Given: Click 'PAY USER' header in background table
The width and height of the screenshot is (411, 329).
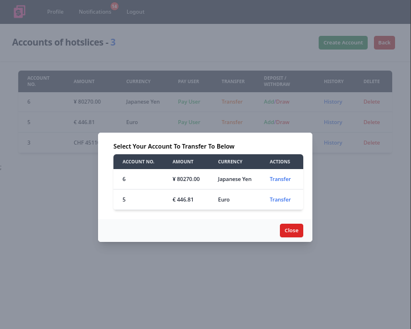Looking at the screenshot, I should coord(189,81).
